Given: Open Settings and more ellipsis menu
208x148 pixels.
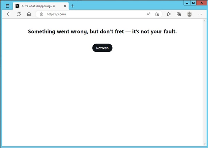Looking at the screenshot, I should (x=200, y=14).
